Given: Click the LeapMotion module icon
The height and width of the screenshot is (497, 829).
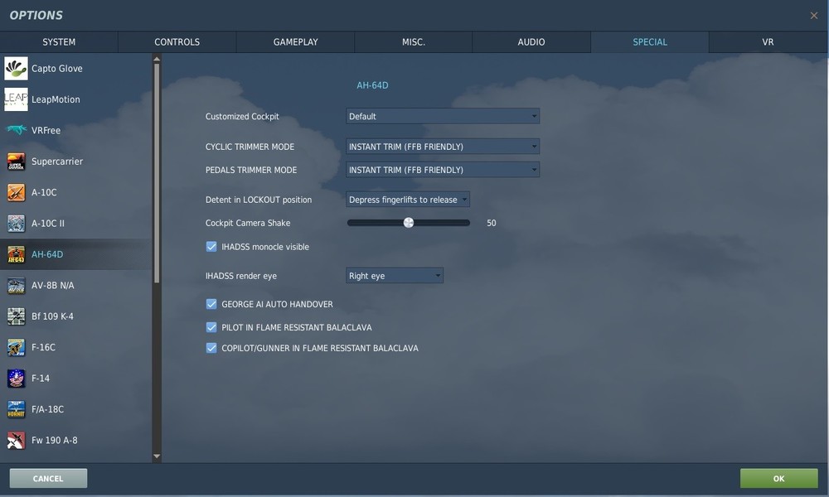Looking at the screenshot, I should tap(16, 99).
